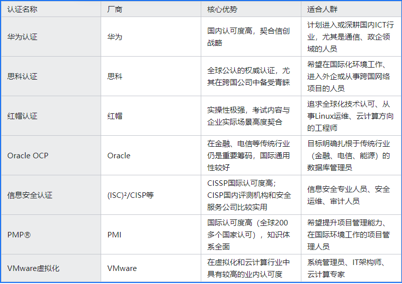Select the 红帽 vendor cell
The width and height of the screenshot is (402, 284).
(x=151, y=116)
